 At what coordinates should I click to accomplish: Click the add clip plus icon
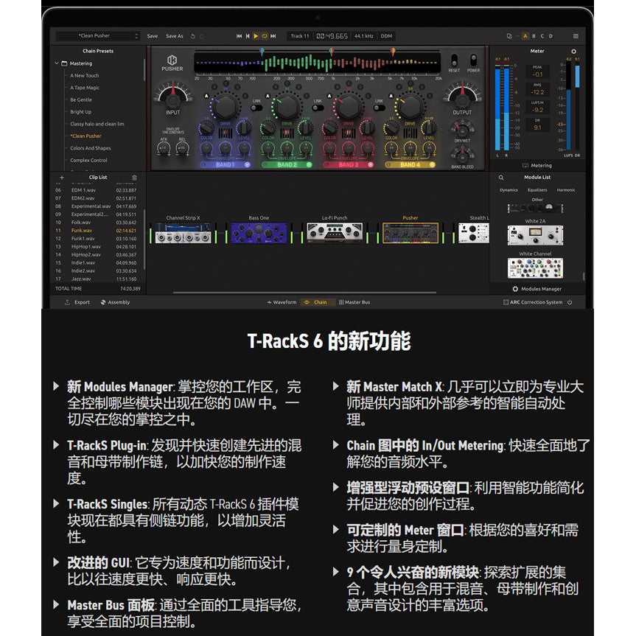point(62,178)
